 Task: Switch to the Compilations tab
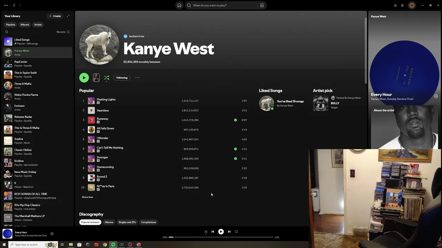click(148, 222)
